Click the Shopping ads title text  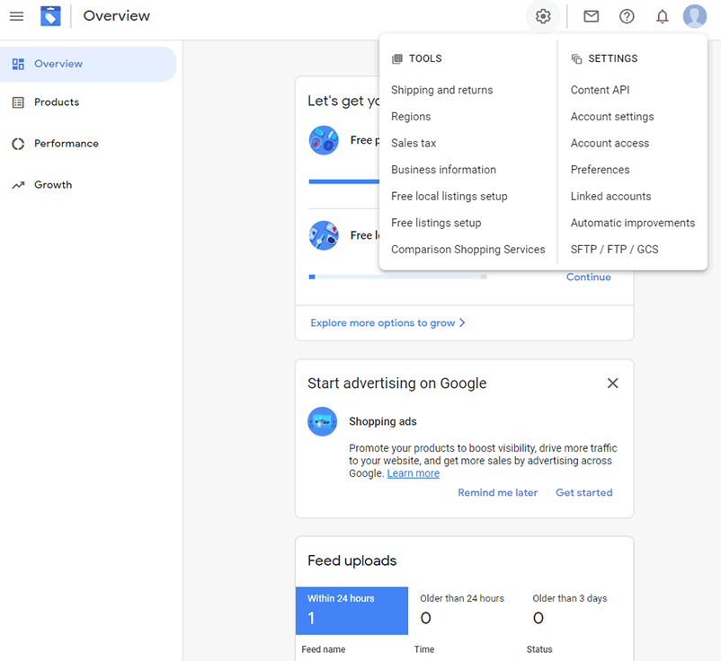383,422
